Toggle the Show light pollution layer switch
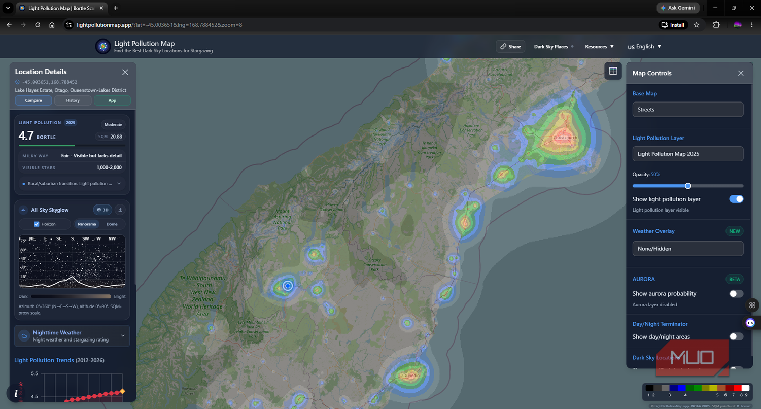Screen dimensions: 761x409 pyautogui.click(x=736, y=199)
